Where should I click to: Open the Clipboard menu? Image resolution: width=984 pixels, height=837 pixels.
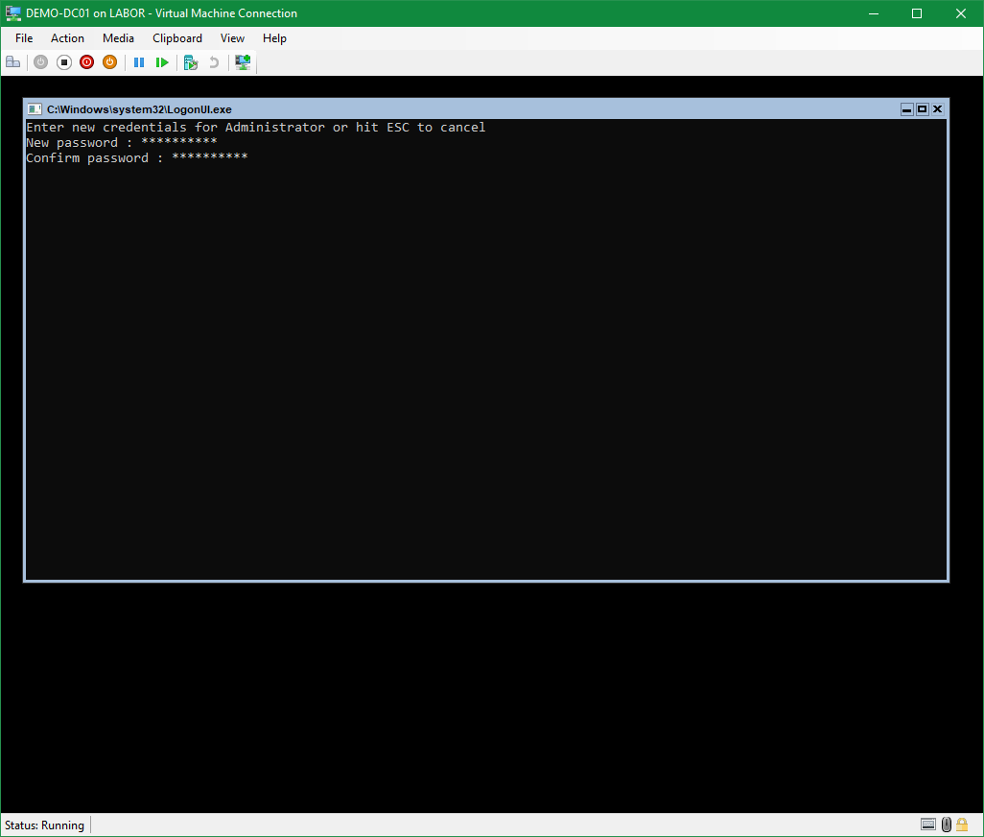tap(177, 38)
